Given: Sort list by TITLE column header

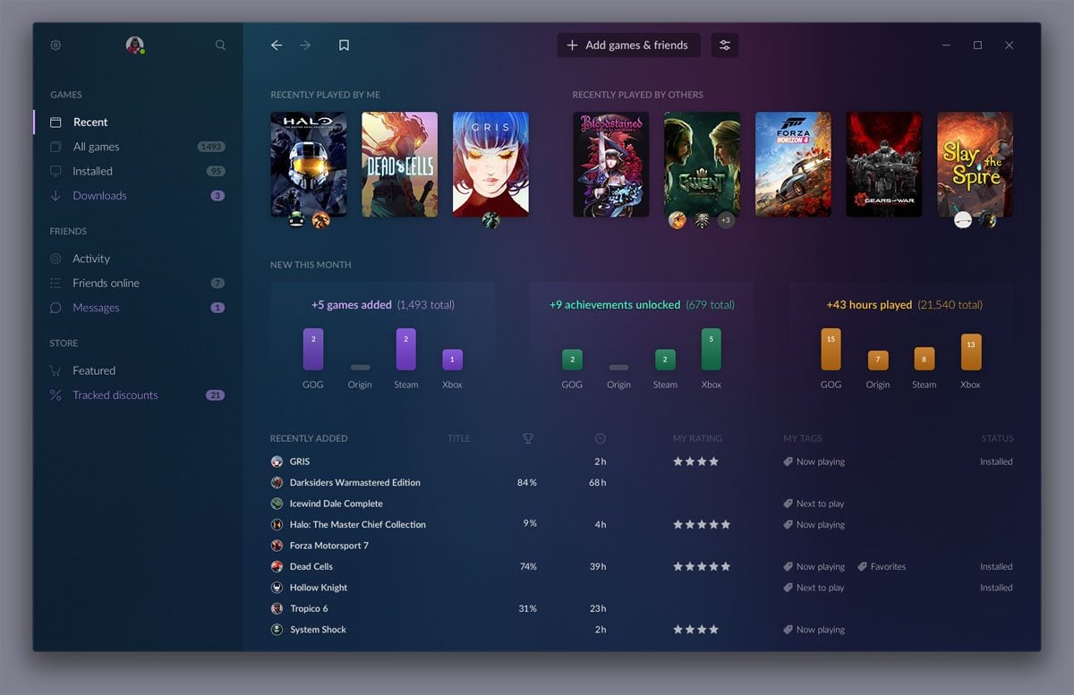Looking at the screenshot, I should coord(459,438).
